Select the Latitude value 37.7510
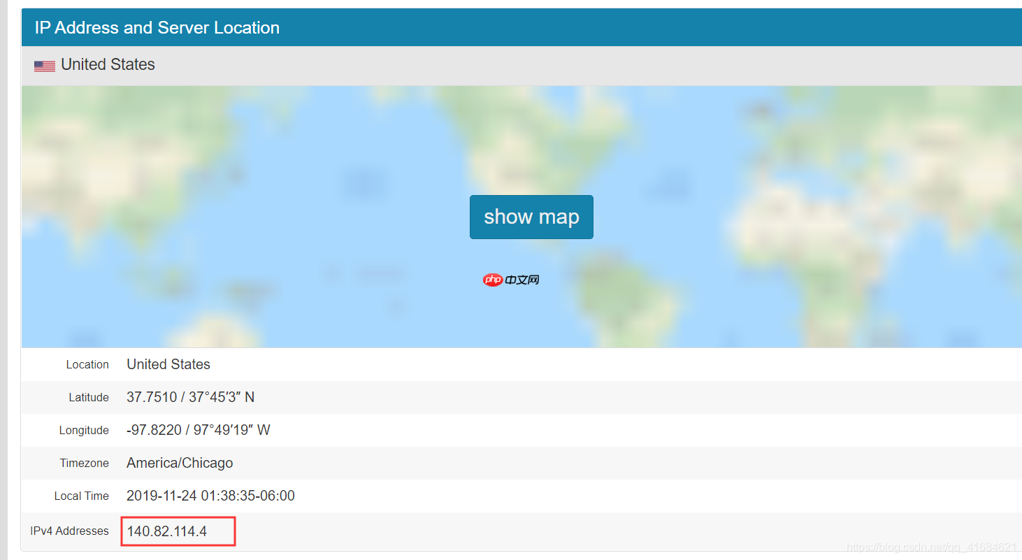The width and height of the screenshot is (1022, 560). [191, 397]
